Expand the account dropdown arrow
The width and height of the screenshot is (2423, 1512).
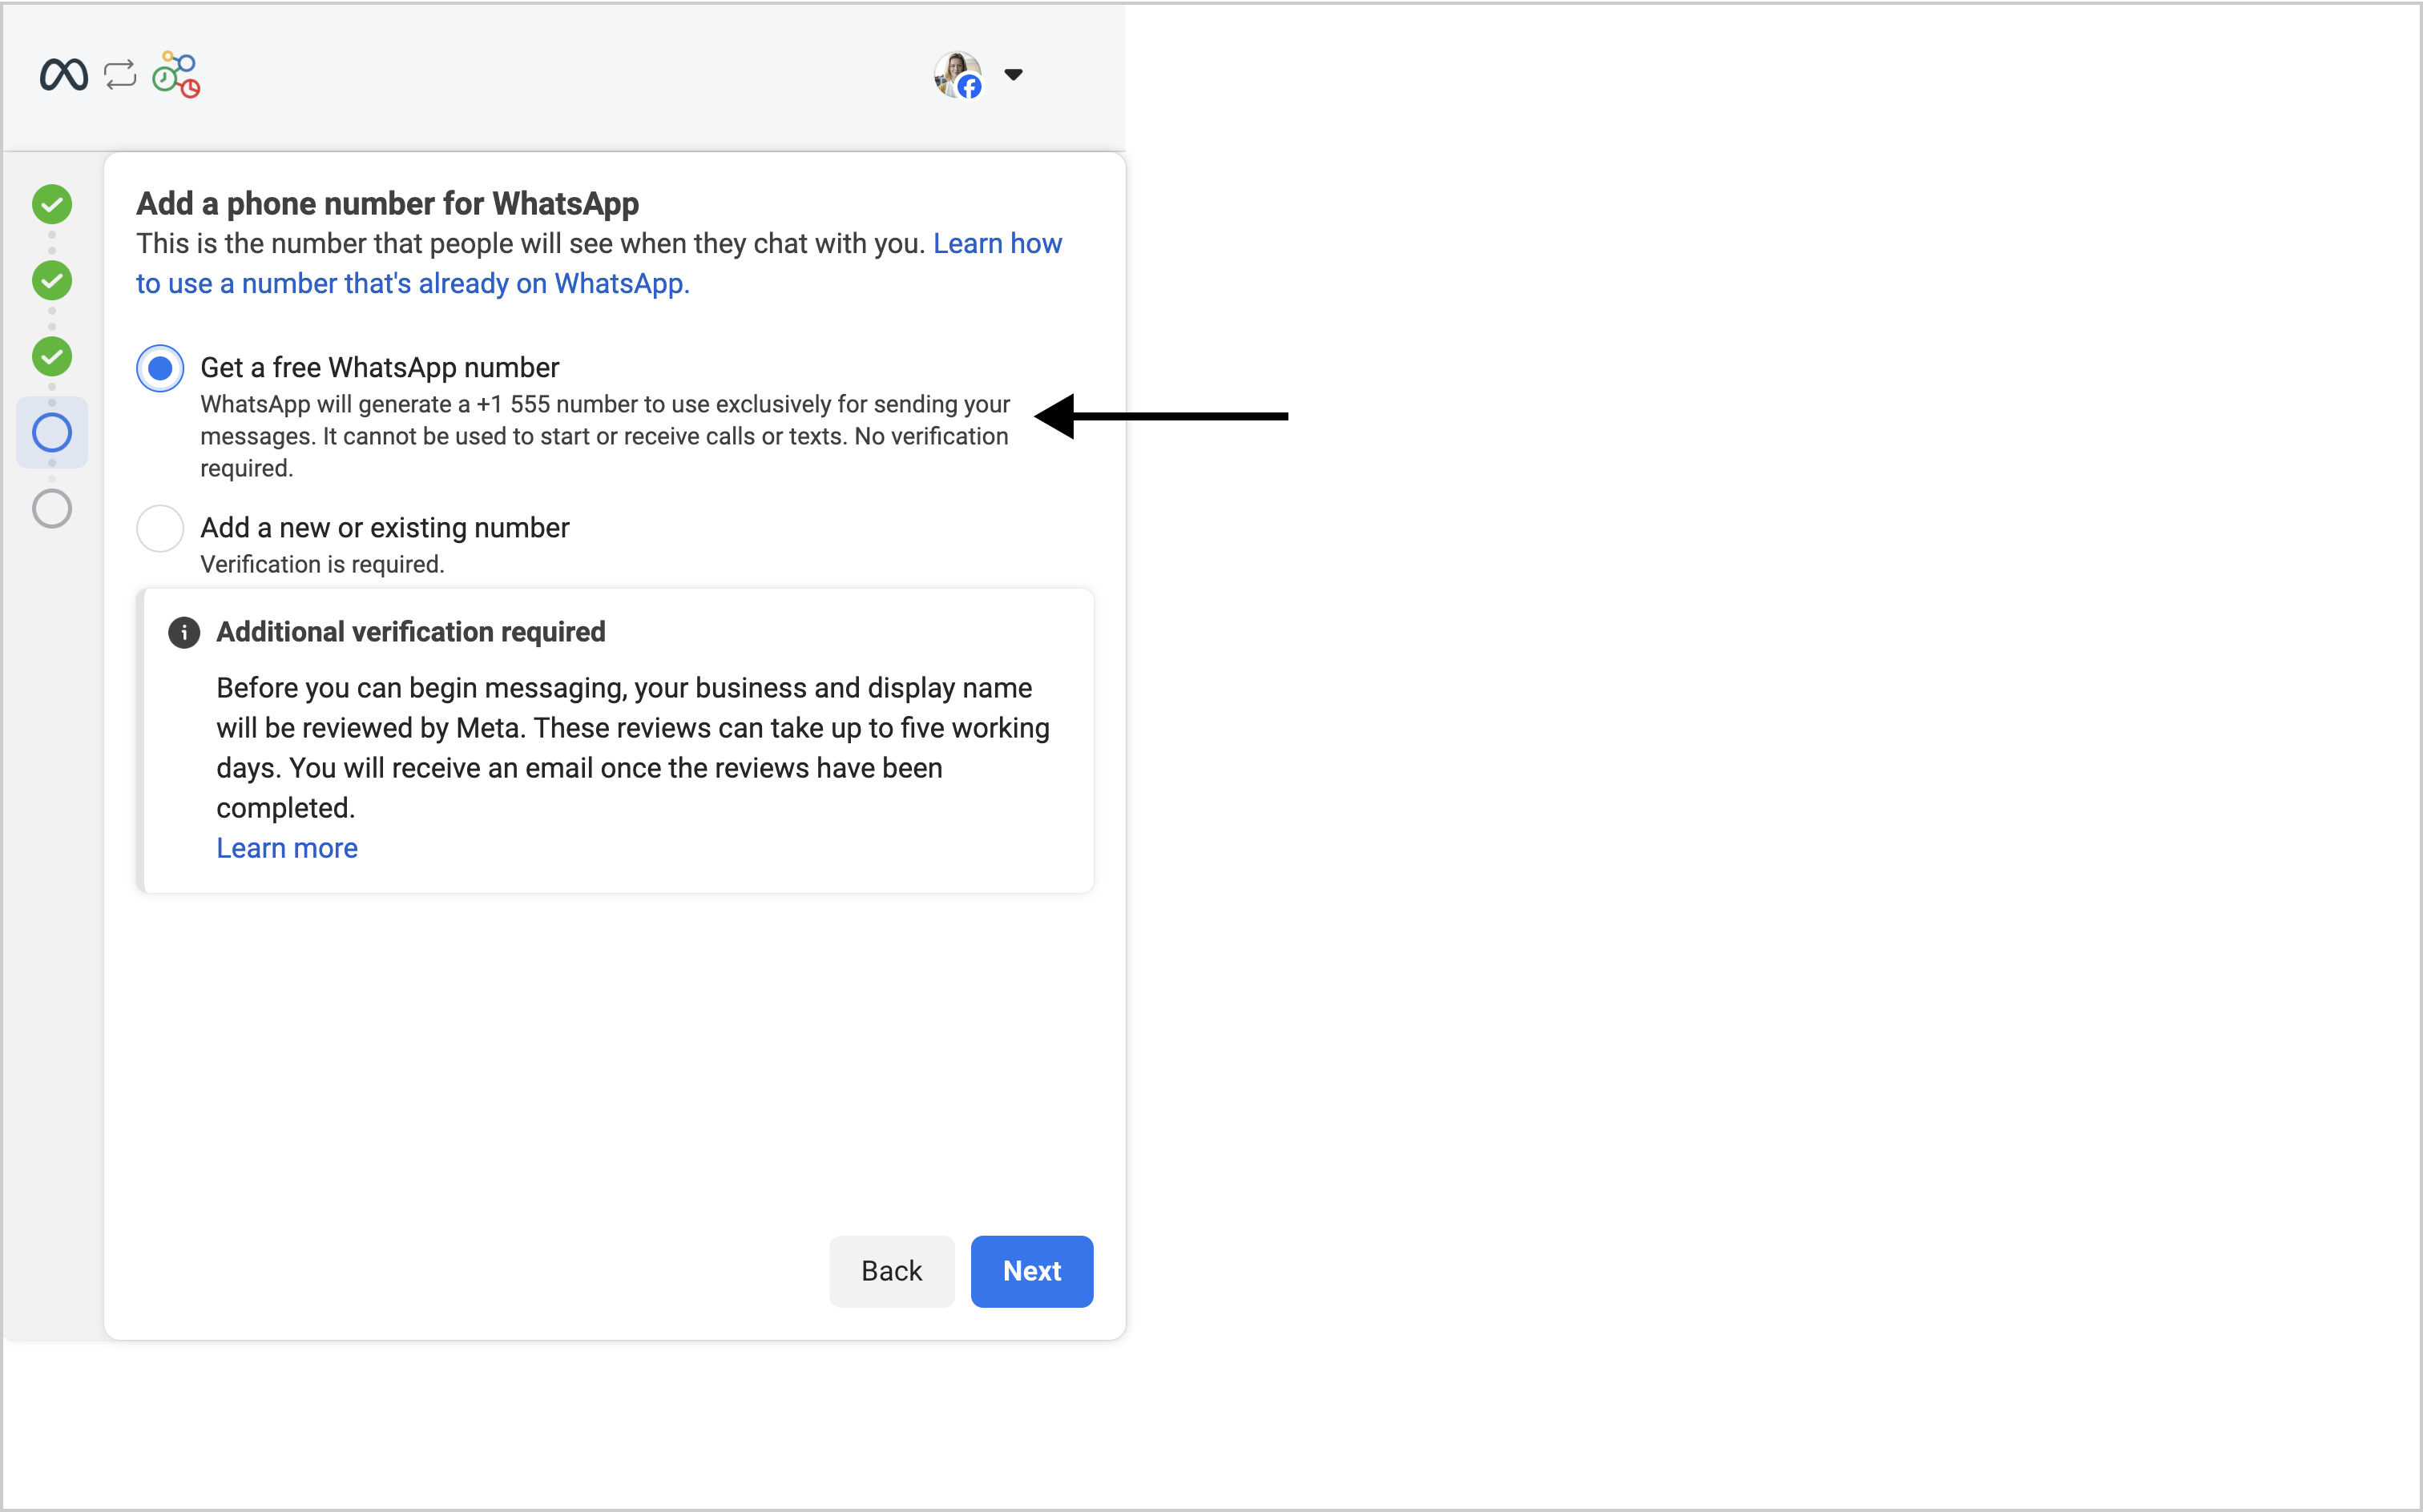click(x=1014, y=75)
